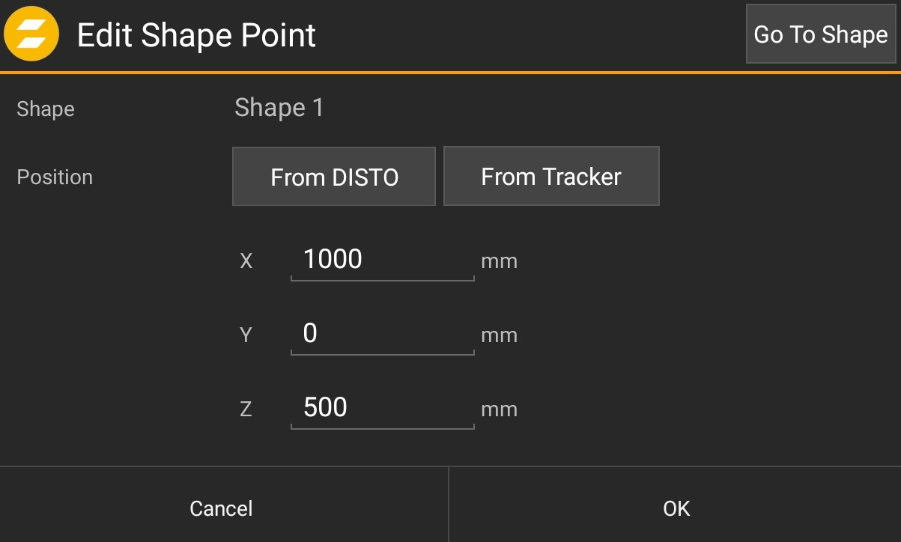This screenshot has height=542, width=901.
Task: Click the mm unit label next to X
Action: pos(500,261)
